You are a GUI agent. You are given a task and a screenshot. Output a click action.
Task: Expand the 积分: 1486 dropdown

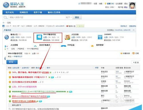coord(110,7)
